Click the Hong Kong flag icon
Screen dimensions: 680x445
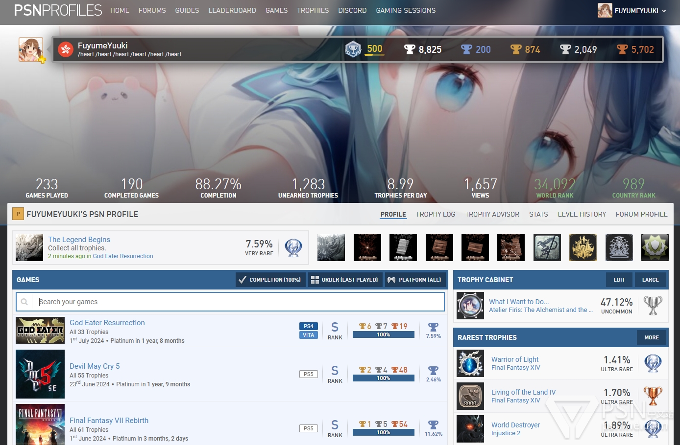click(x=65, y=49)
